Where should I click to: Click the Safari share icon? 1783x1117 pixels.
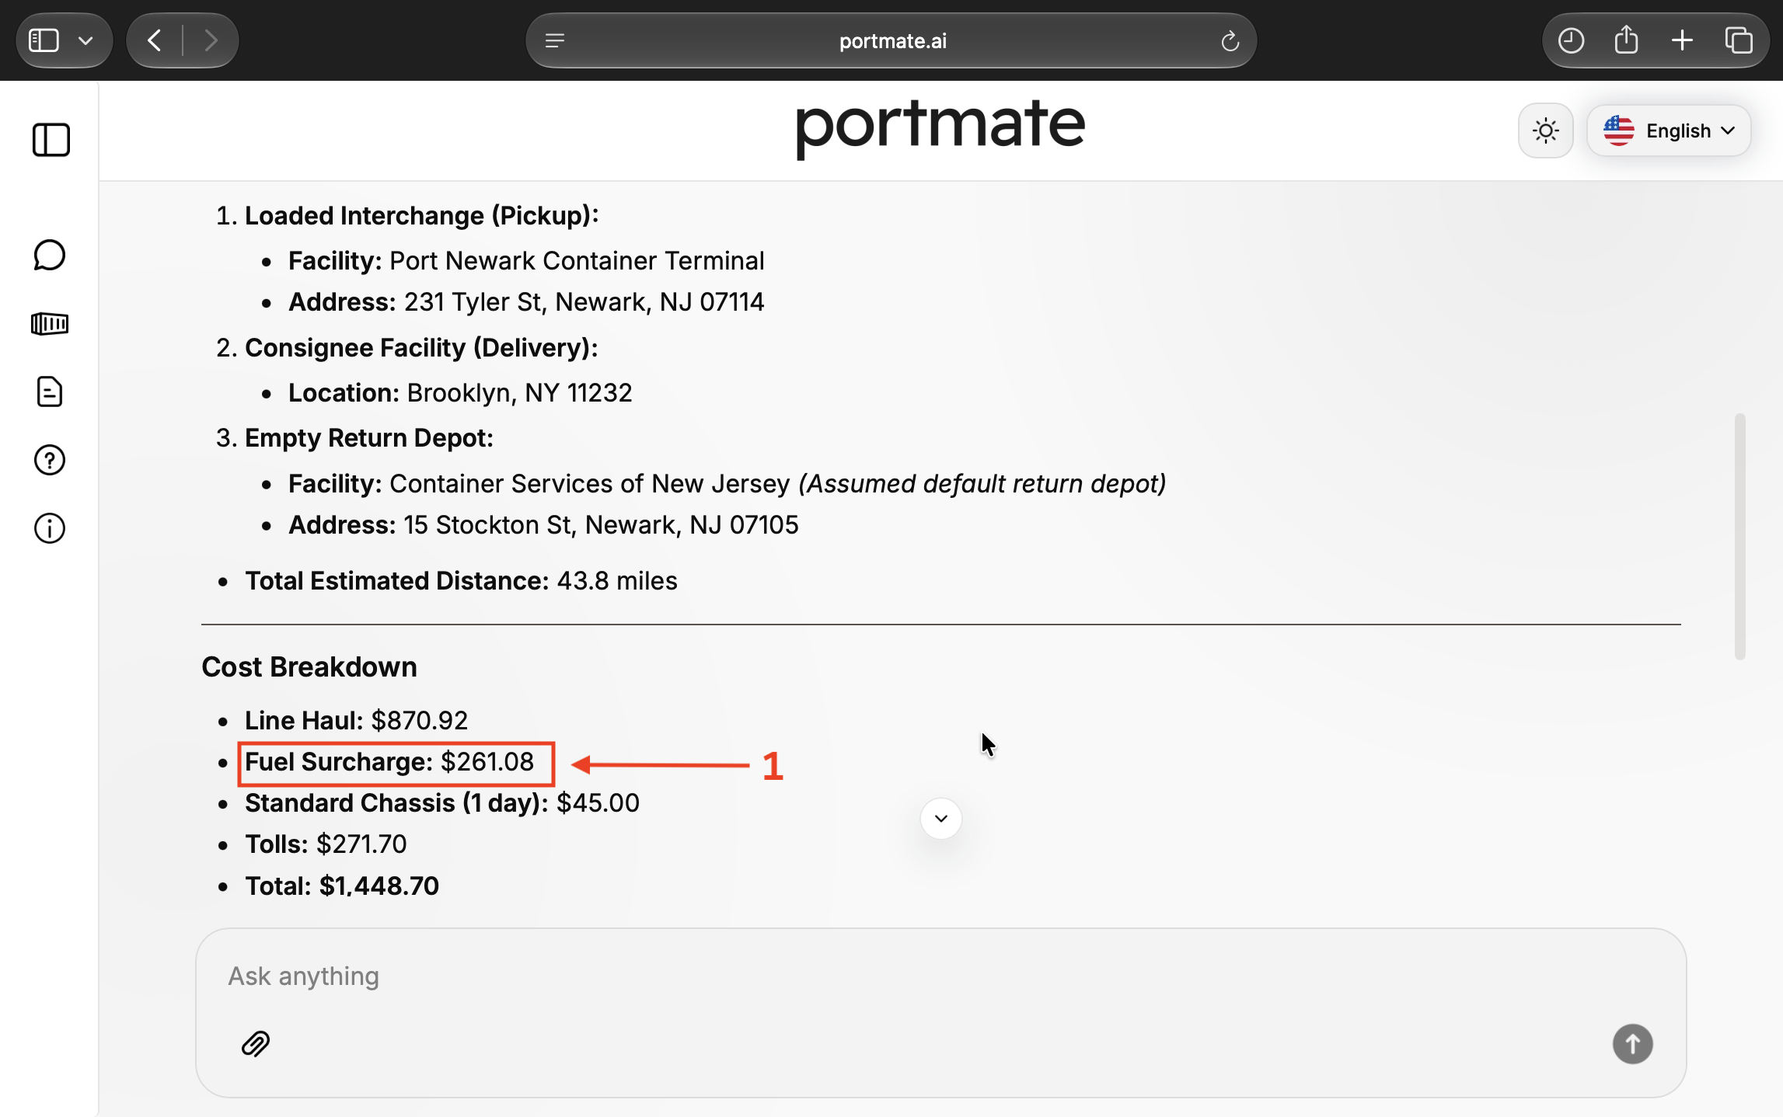(x=1626, y=39)
